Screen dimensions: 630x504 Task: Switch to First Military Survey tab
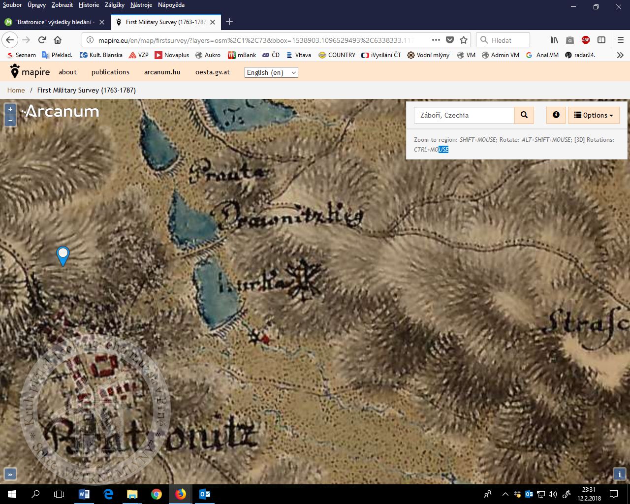(160, 22)
